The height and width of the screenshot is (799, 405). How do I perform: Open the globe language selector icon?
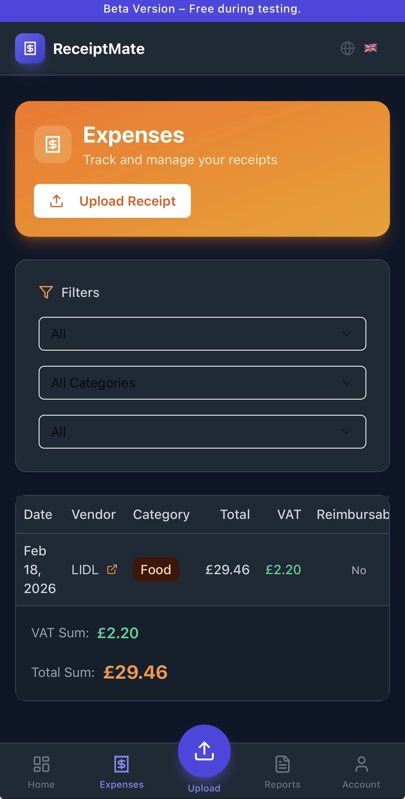pyautogui.click(x=347, y=49)
